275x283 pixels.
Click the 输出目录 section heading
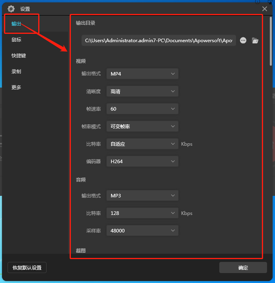[x=86, y=23]
